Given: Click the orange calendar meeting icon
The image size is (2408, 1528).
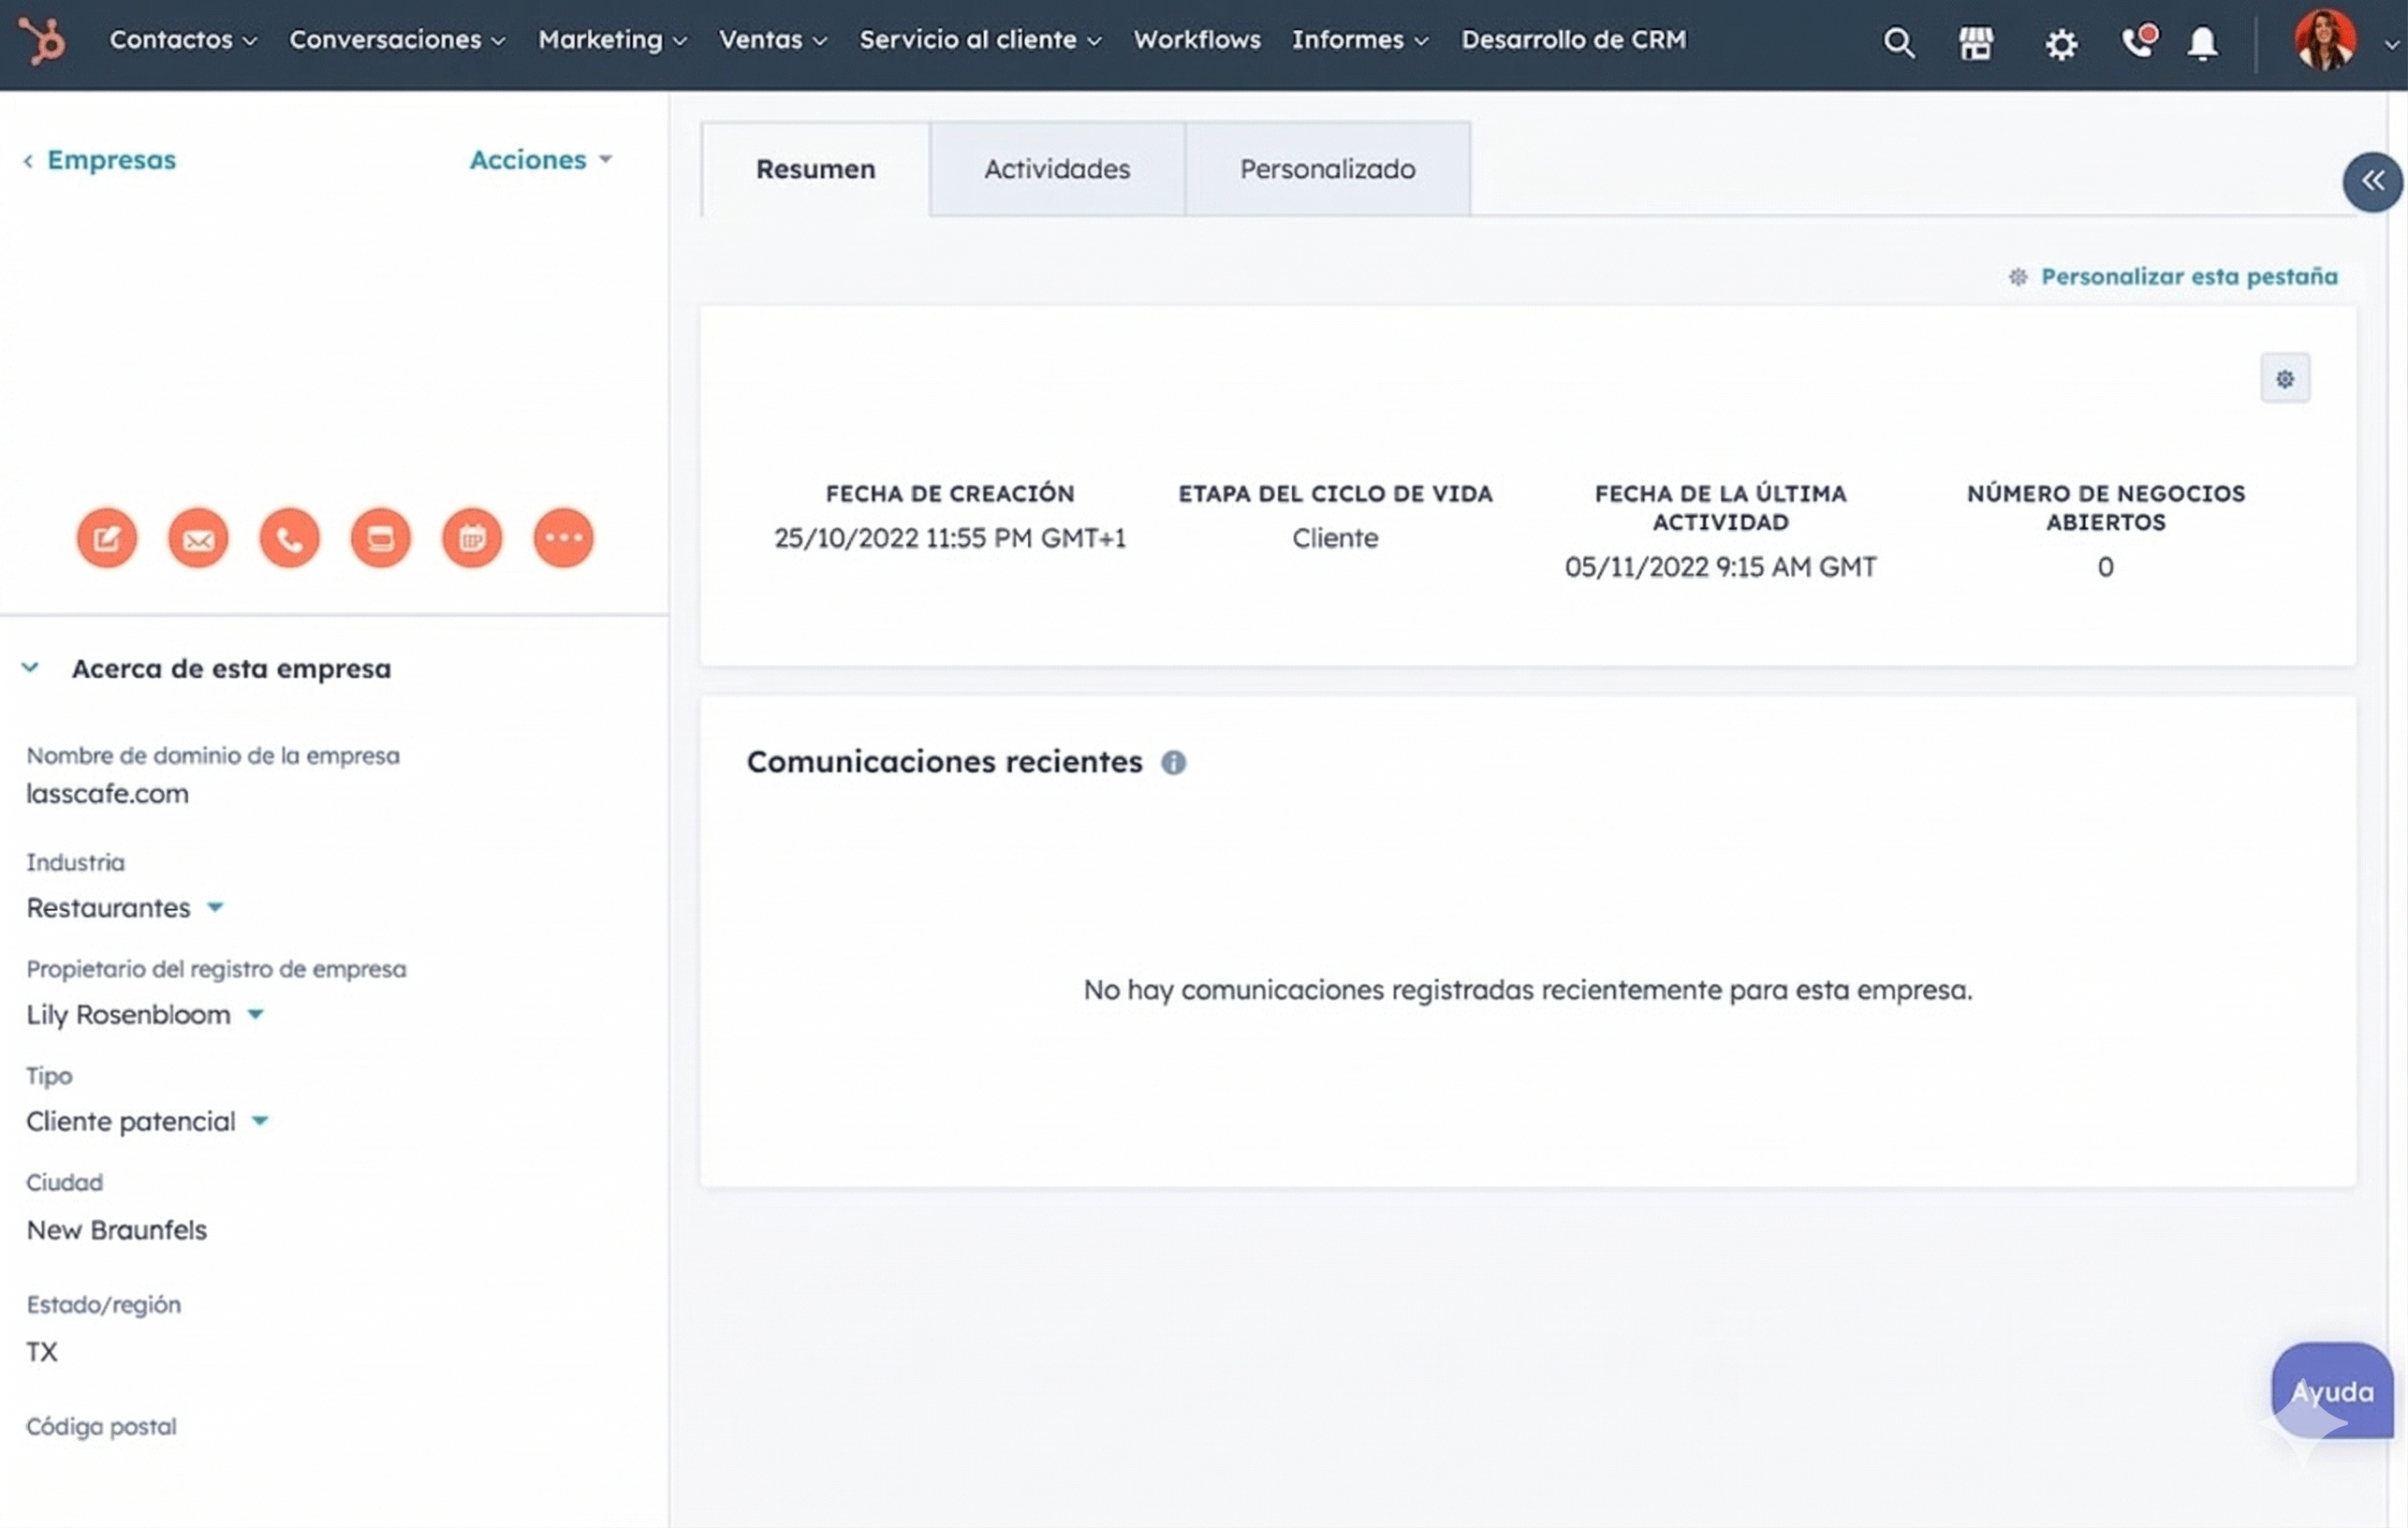Looking at the screenshot, I should (x=472, y=538).
